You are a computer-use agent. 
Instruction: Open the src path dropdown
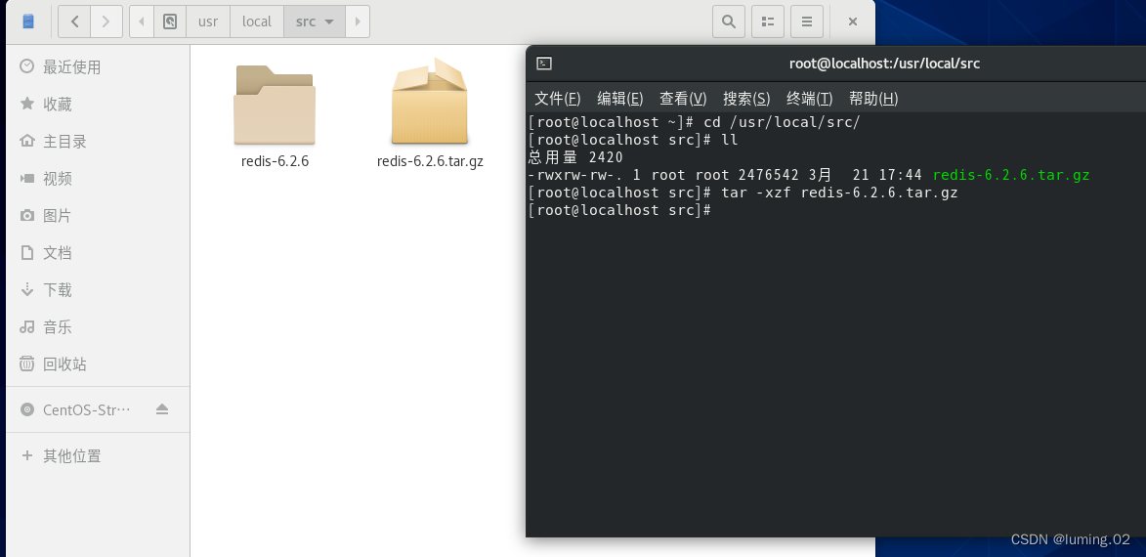[x=315, y=21]
